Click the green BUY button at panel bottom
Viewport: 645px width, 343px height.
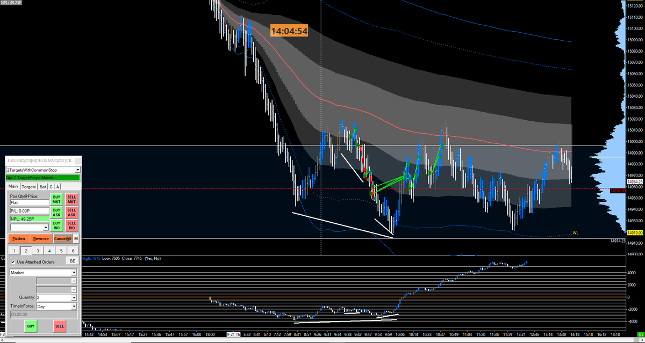(x=31, y=326)
